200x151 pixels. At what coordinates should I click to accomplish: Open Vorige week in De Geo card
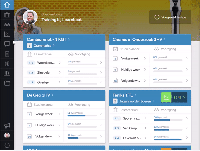click(x=44, y=114)
